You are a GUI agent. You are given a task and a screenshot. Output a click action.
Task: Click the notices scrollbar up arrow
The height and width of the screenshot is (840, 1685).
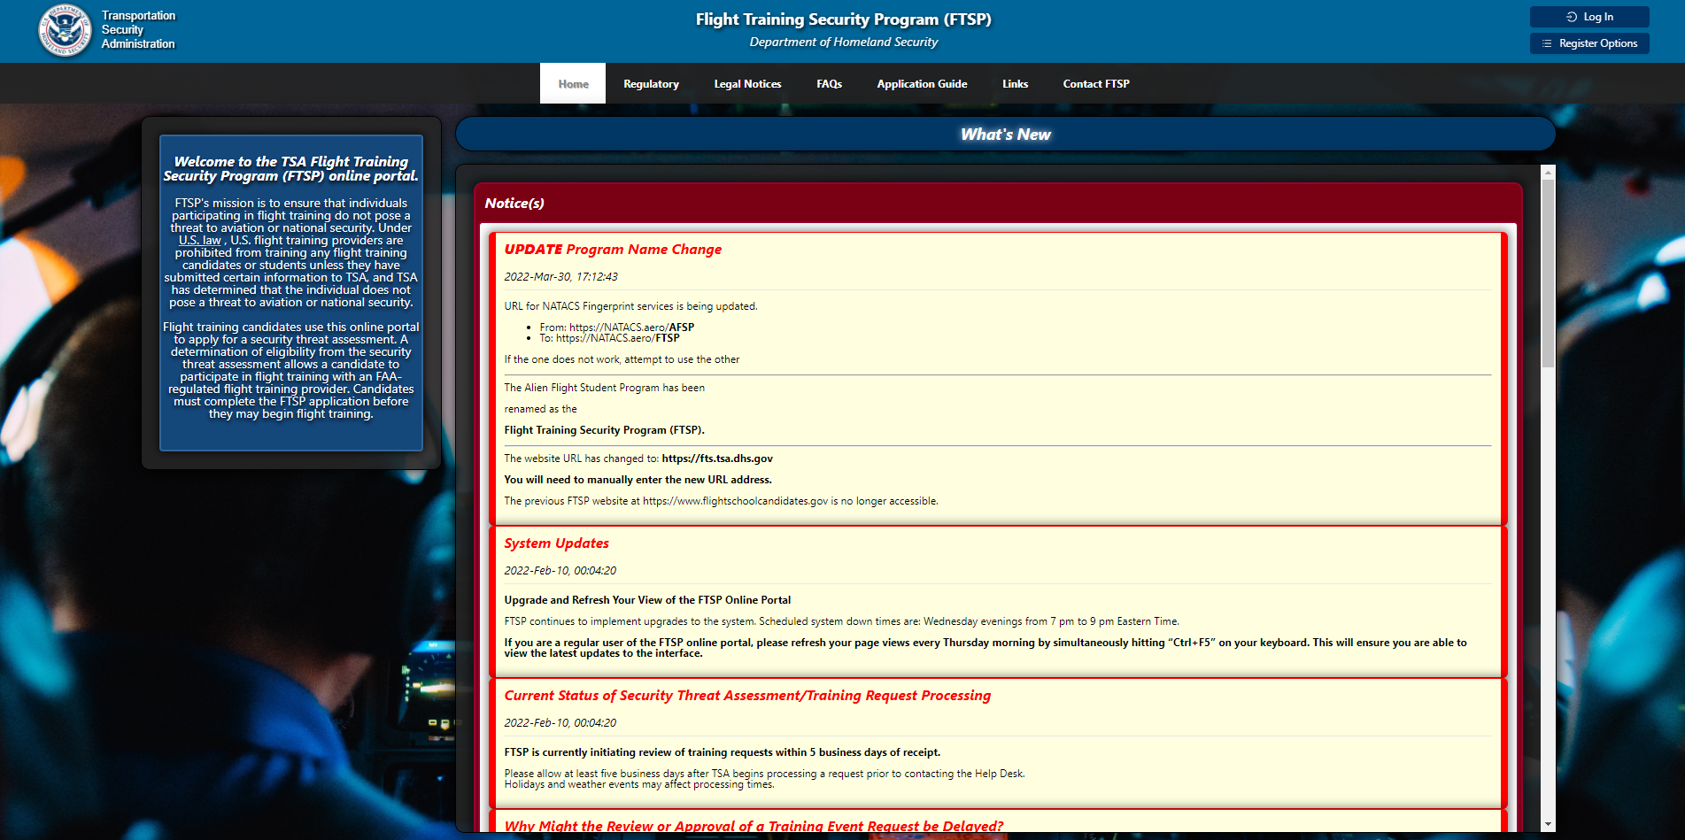(1548, 172)
